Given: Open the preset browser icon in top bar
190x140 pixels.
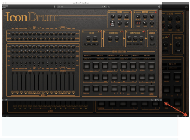Looking at the screenshot, I should click(55, 7).
